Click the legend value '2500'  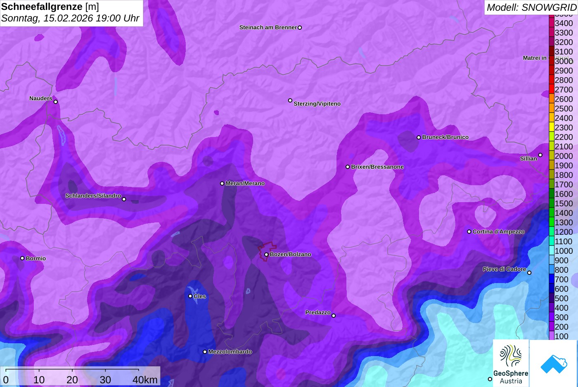(x=564, y=109)
